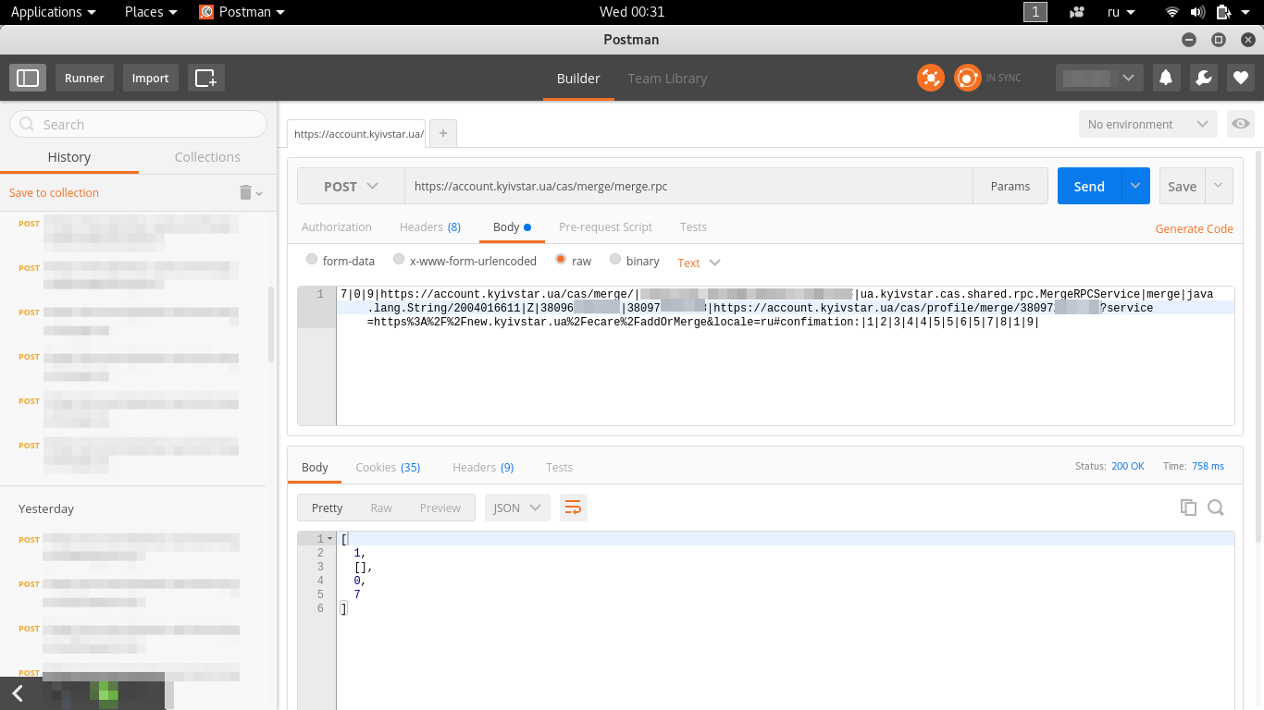This screenshot has width=1264, height=710.
Task: Open the response Headers (9) tab
Action: (x=483, y=467)
